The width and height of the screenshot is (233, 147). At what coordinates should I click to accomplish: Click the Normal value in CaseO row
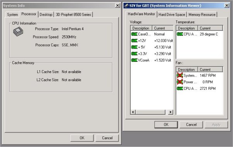(x=159, y=34)
